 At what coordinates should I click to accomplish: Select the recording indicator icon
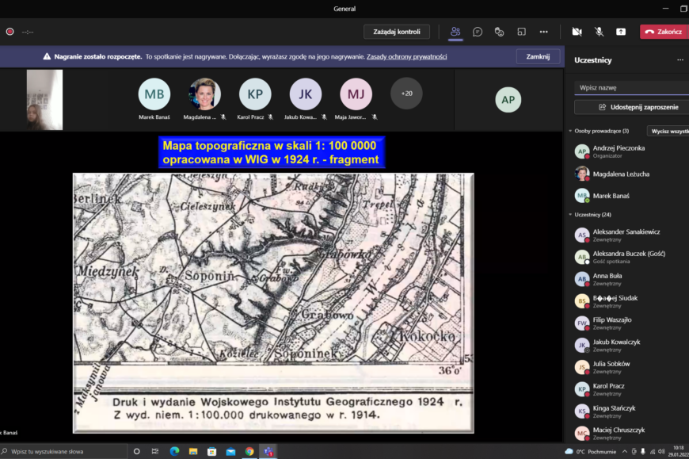[10, 32]
